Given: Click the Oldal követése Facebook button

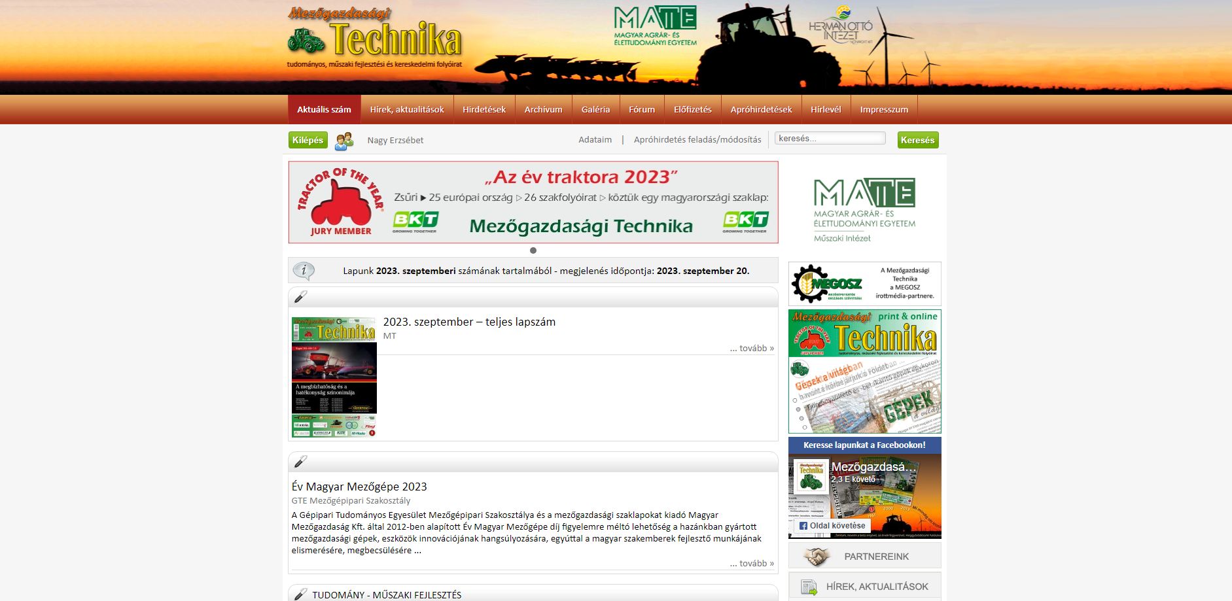Looking at the screenshot, I should point(832,526).
